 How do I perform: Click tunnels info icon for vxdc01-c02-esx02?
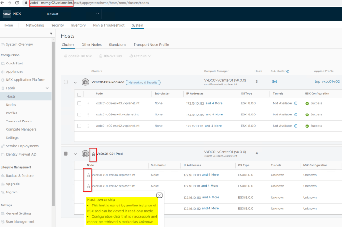coord(296,126)
